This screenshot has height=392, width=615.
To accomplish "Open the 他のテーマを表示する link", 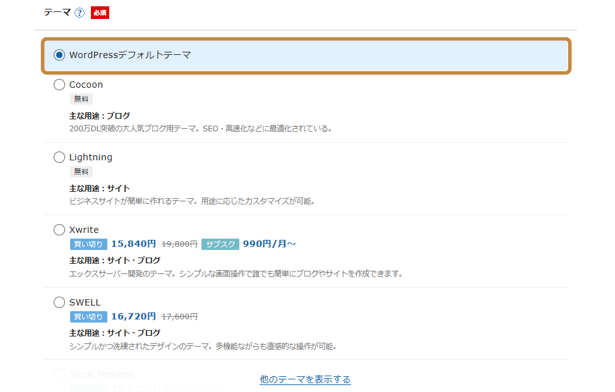I will (305, 379).
